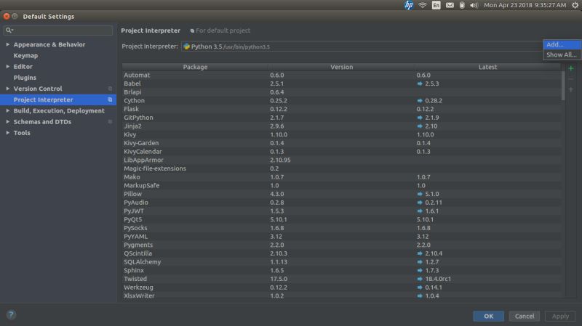Open the Wi-Fi network indicator

[423, 5]
